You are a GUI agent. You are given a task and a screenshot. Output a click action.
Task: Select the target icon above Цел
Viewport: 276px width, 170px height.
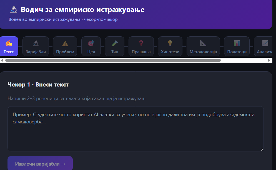tap(91, 43)
